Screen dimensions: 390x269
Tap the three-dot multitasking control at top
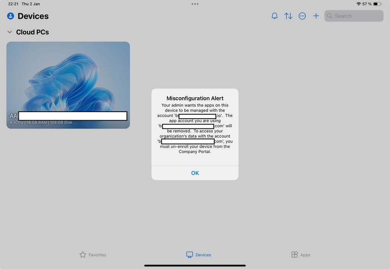click(x=195, y=4)
